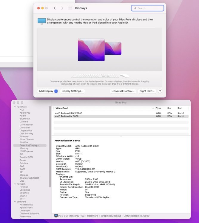The width and height of the screenshot is (199, 223).
Task: Select Camera in sidebar
Action: tap(24, 122)
